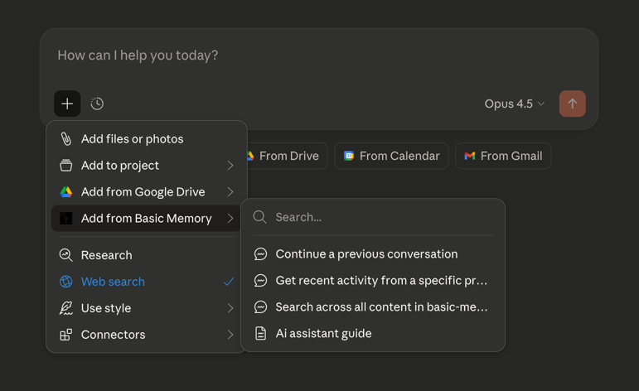Click the plus attachment button

67,104
